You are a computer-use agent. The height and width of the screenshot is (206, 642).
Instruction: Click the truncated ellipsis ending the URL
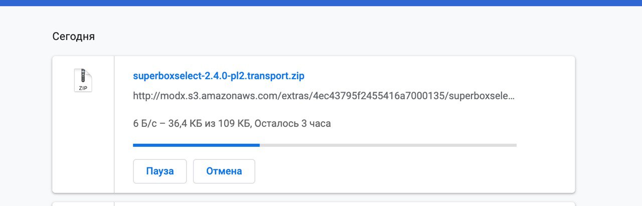pyautogui.click(x=512, y=96)
